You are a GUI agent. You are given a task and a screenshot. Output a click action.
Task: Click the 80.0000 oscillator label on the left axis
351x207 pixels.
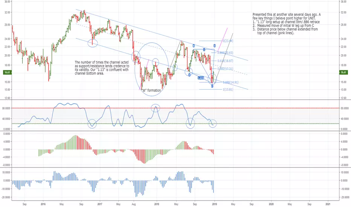tap(6, 108)
